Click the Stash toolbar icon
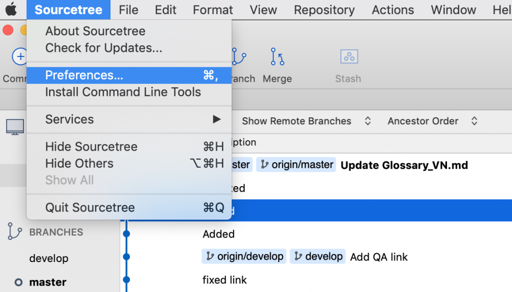This screenshot has height=292, width=512. (349, 56)
